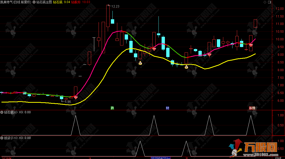The width and height of the screenshot is (285, 159).
Task: Click the yellow 钻石底: 9.04 value
Action: tap(61, 2)
